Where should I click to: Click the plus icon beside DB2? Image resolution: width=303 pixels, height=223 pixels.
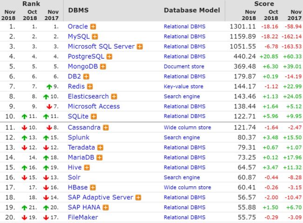pyautogui.click(x=86, y=77)
